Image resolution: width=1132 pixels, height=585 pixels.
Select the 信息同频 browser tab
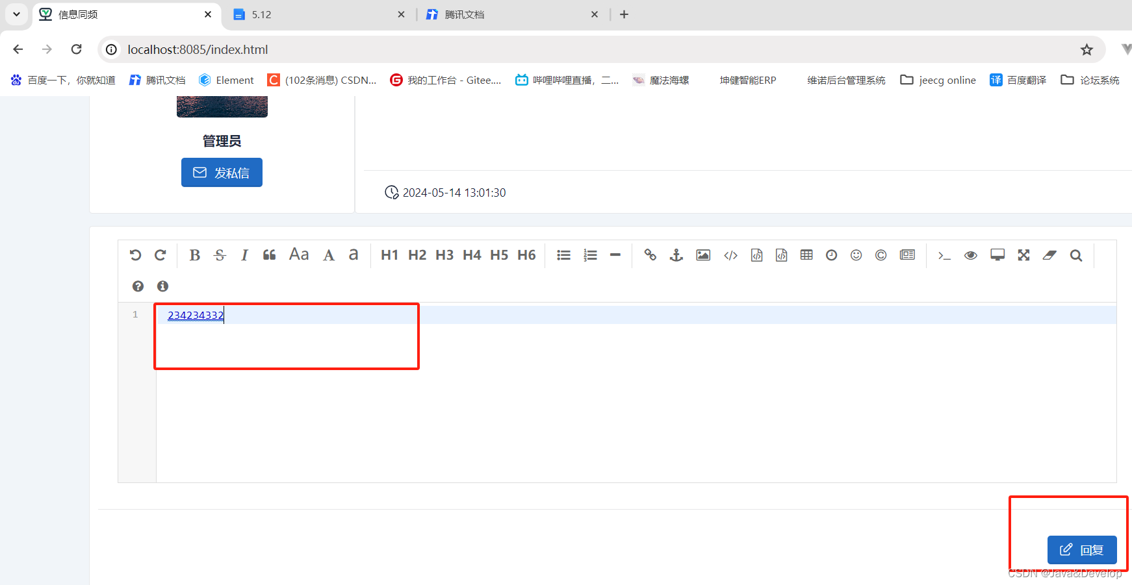[125, 14]
